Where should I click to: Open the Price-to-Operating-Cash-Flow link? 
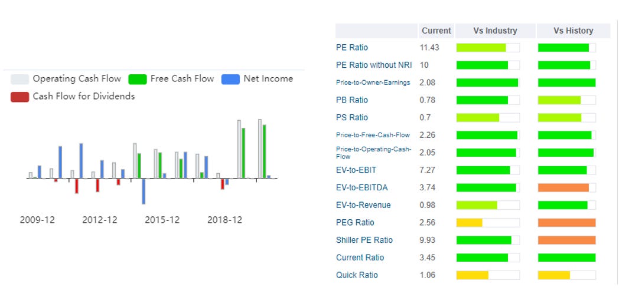pos(373,153)
